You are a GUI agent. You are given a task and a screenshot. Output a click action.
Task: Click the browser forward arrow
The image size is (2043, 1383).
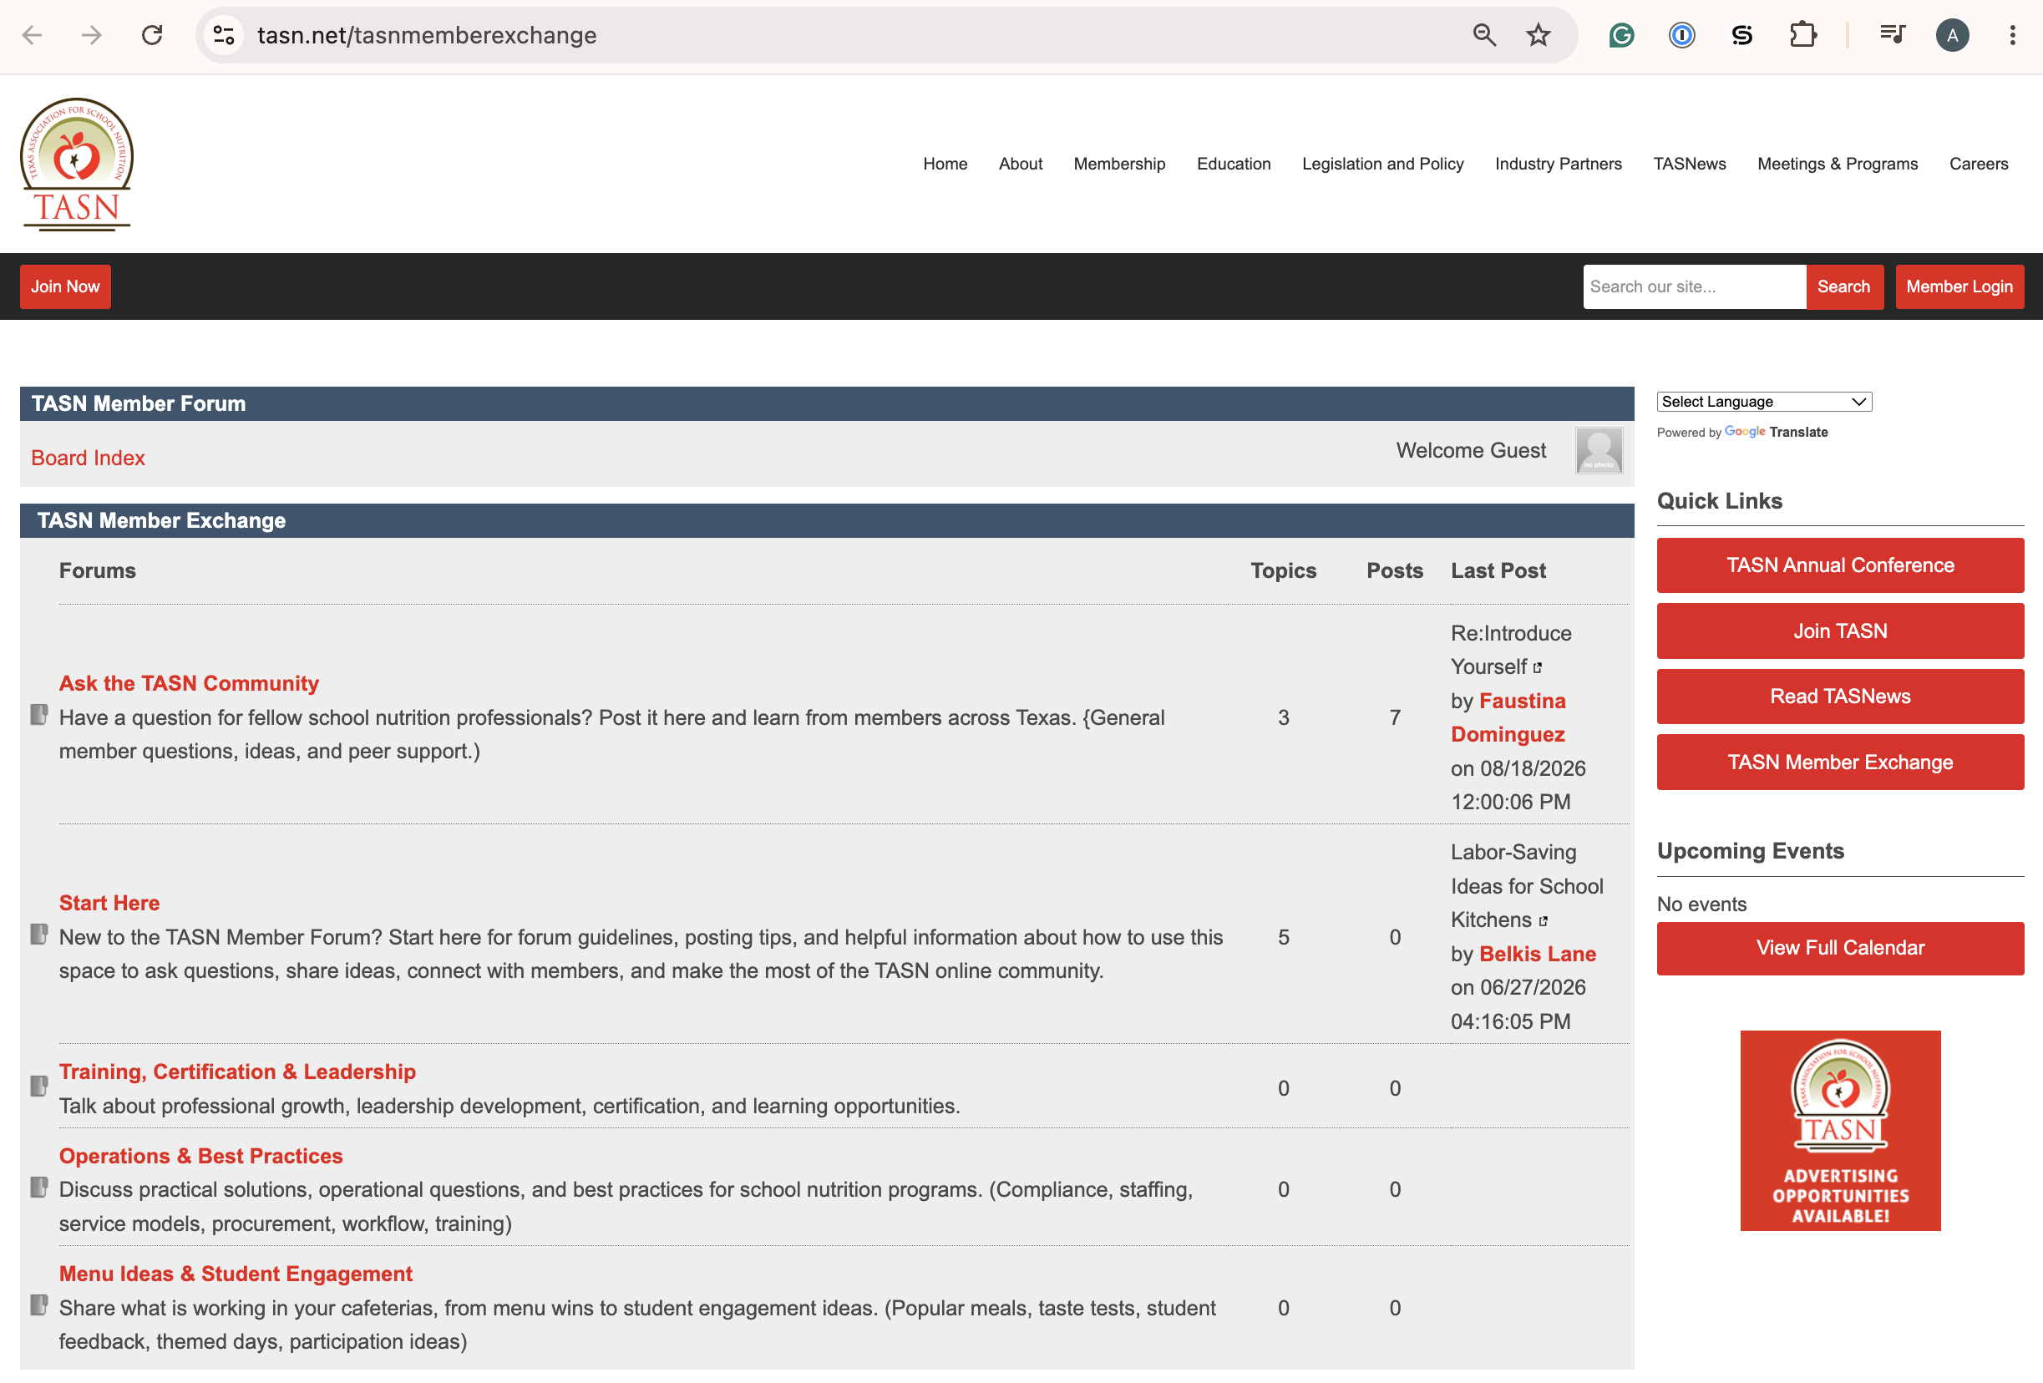click(91, 35)
